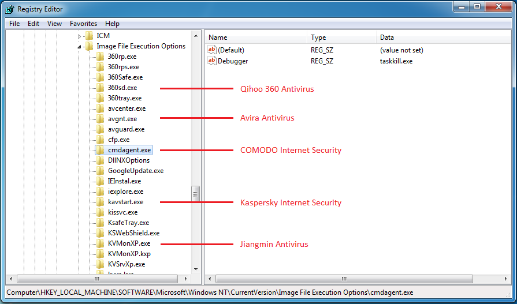Click the ICM folder icon

click(x=89, y=36)
